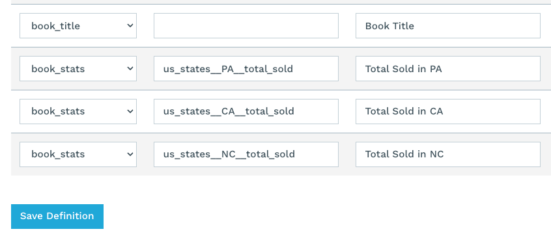Click the chevron arrow on the NC row's book_stats dropdown
The image size is (551, 238).
coord(130,154)
